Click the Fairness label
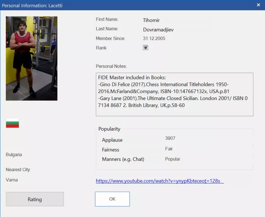Viewport: 265px width, 217px height. pos(110,150)
